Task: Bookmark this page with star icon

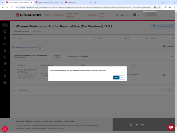Action: 159,7
